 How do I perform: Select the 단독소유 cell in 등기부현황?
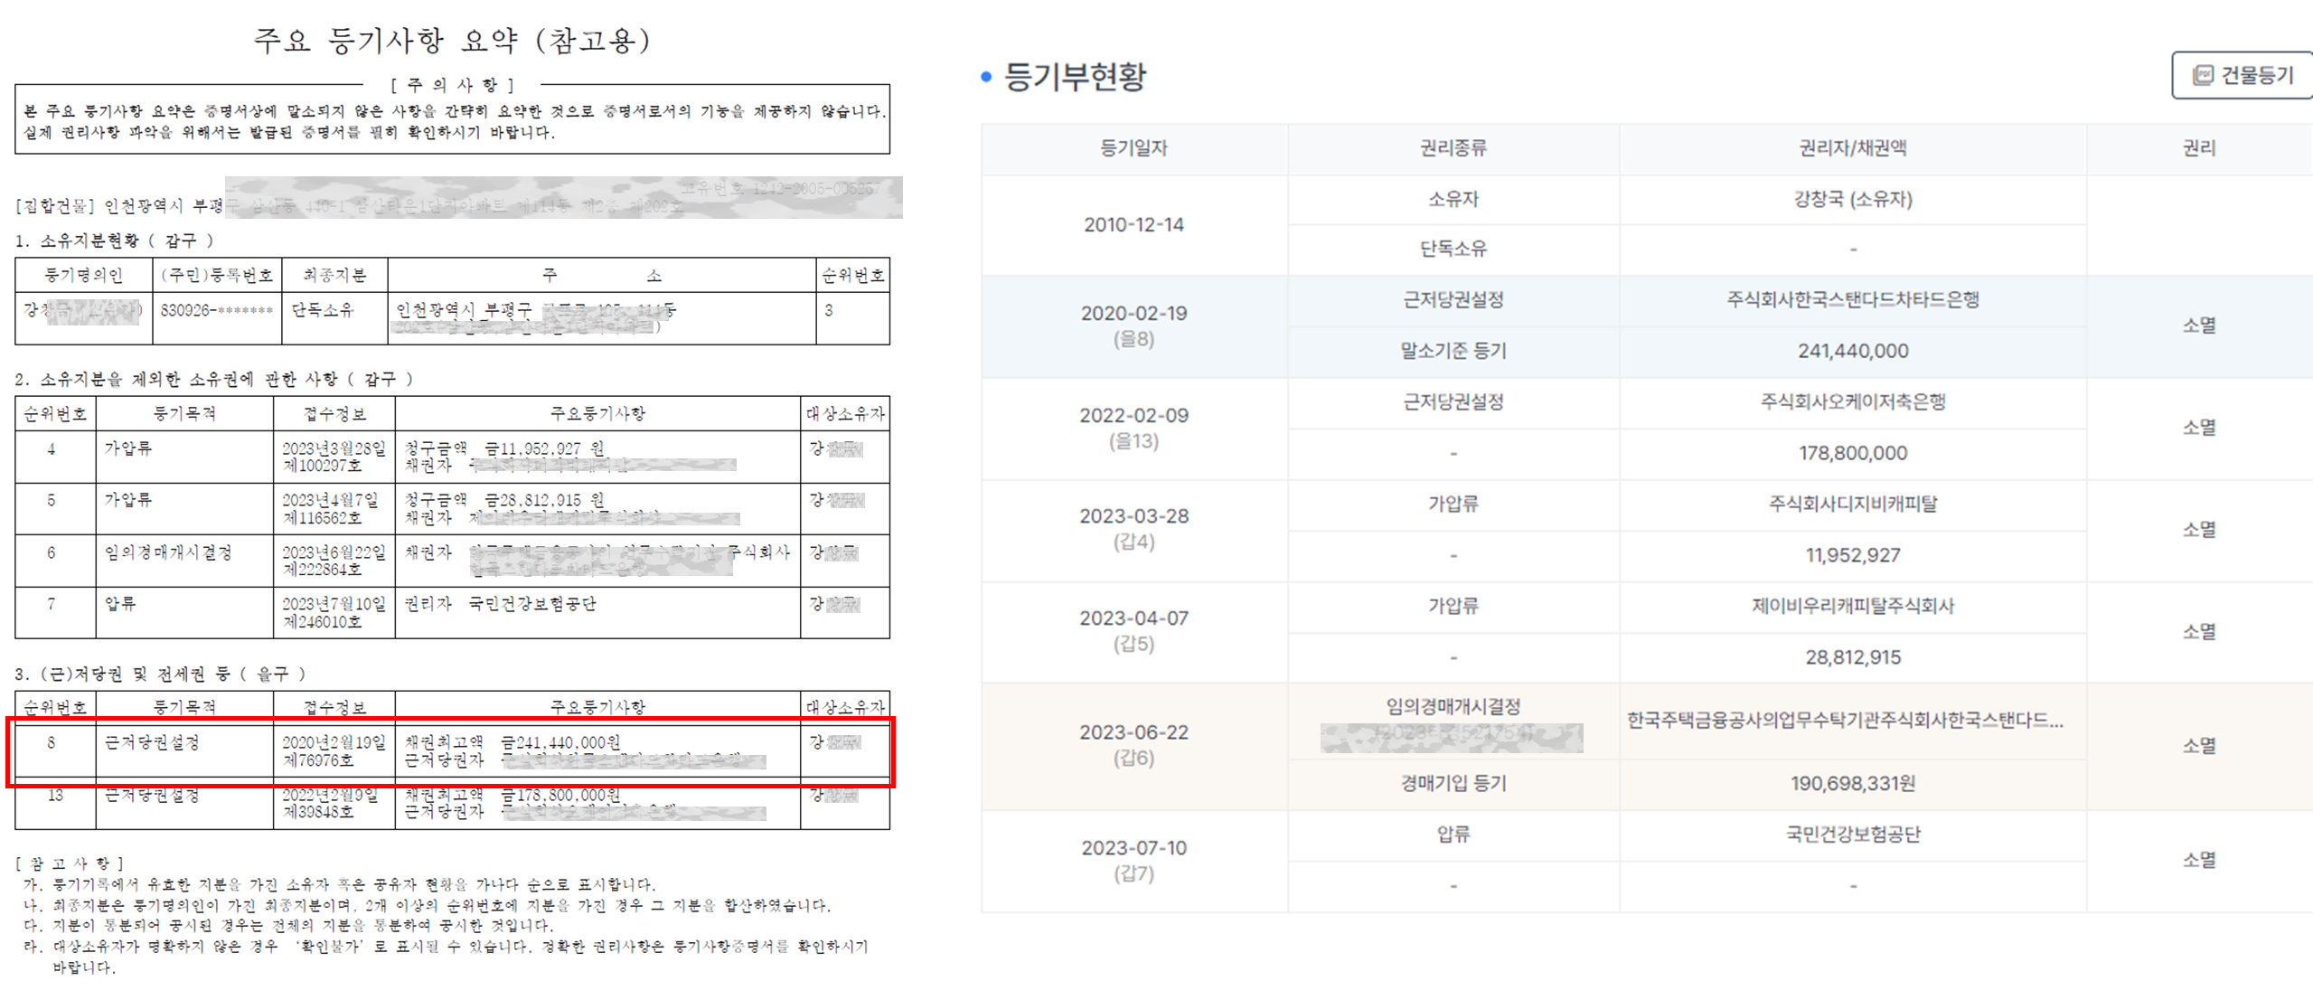tap(1453, 249)
